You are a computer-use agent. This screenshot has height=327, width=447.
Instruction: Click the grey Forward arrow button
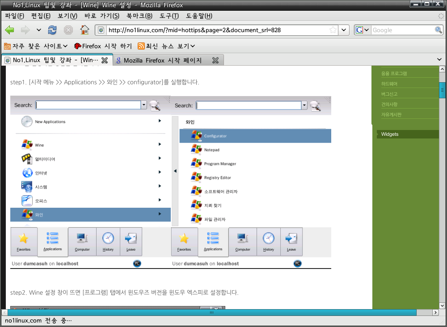click(x=25, y=30)
